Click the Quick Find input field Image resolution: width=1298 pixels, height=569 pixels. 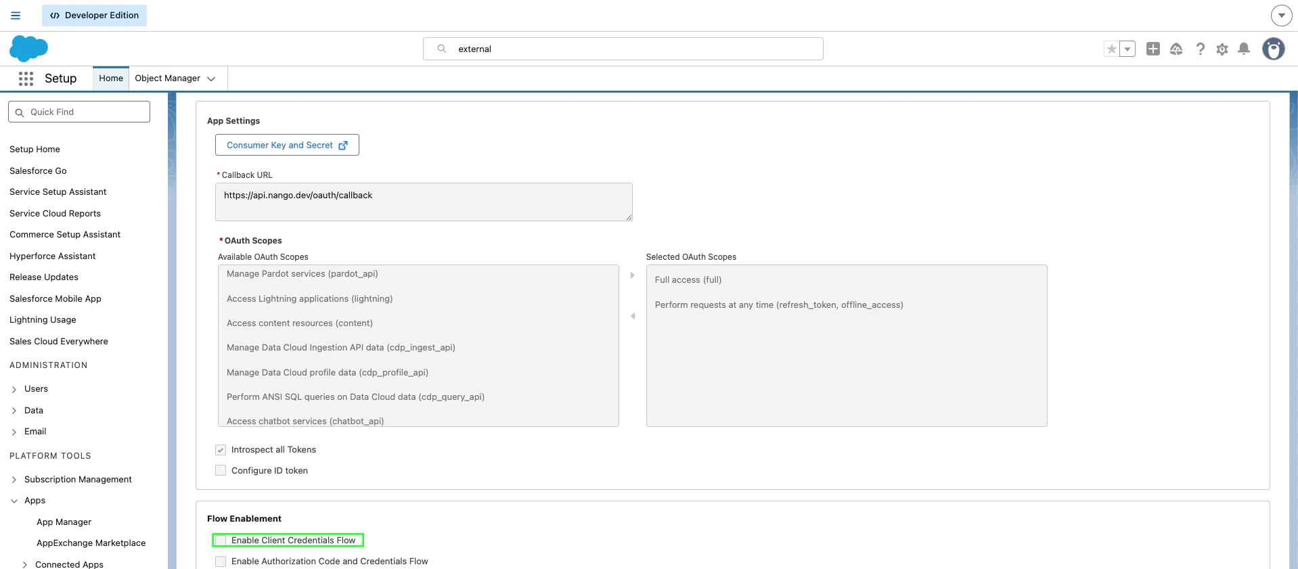(x=79, y=112)
